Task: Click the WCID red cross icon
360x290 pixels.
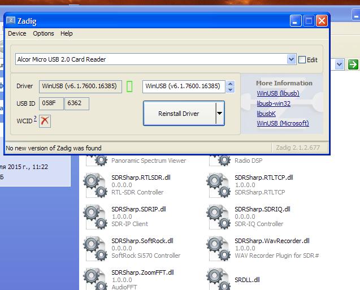Action: [45, 121]
